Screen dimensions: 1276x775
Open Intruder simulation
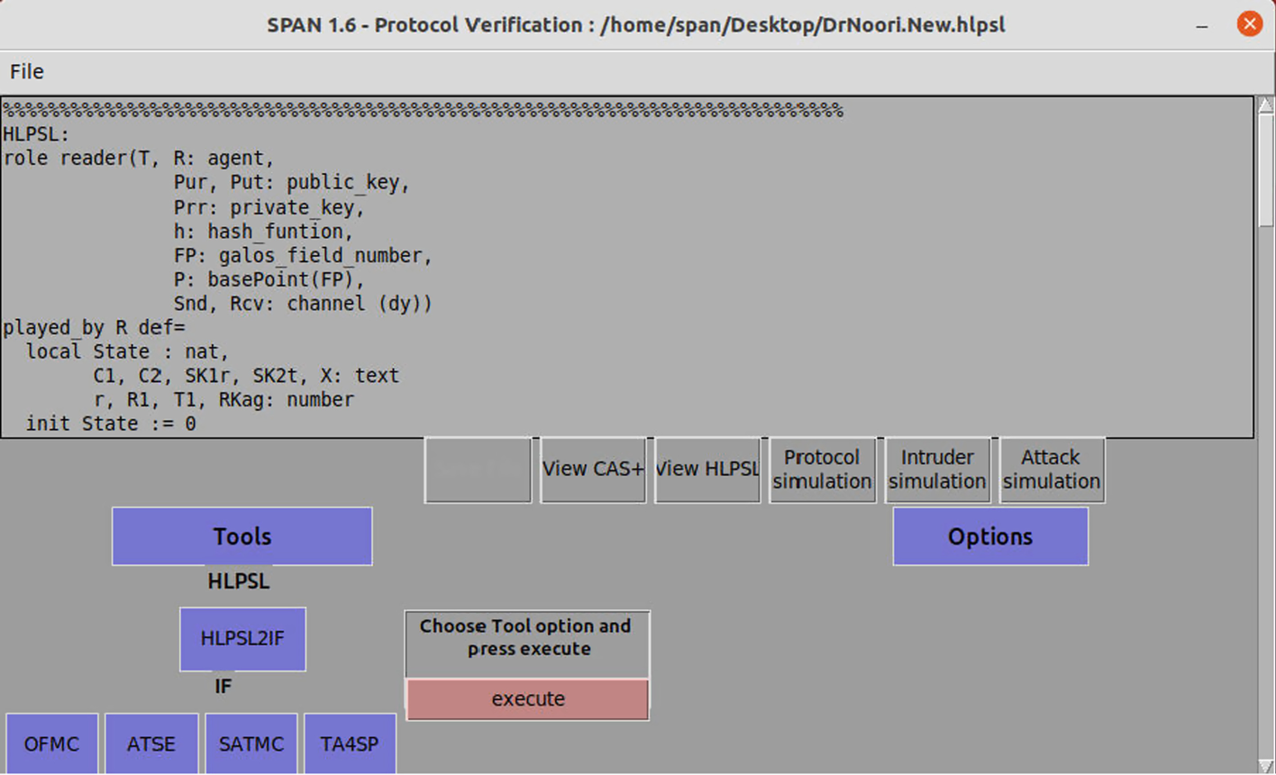pos(937,470)
